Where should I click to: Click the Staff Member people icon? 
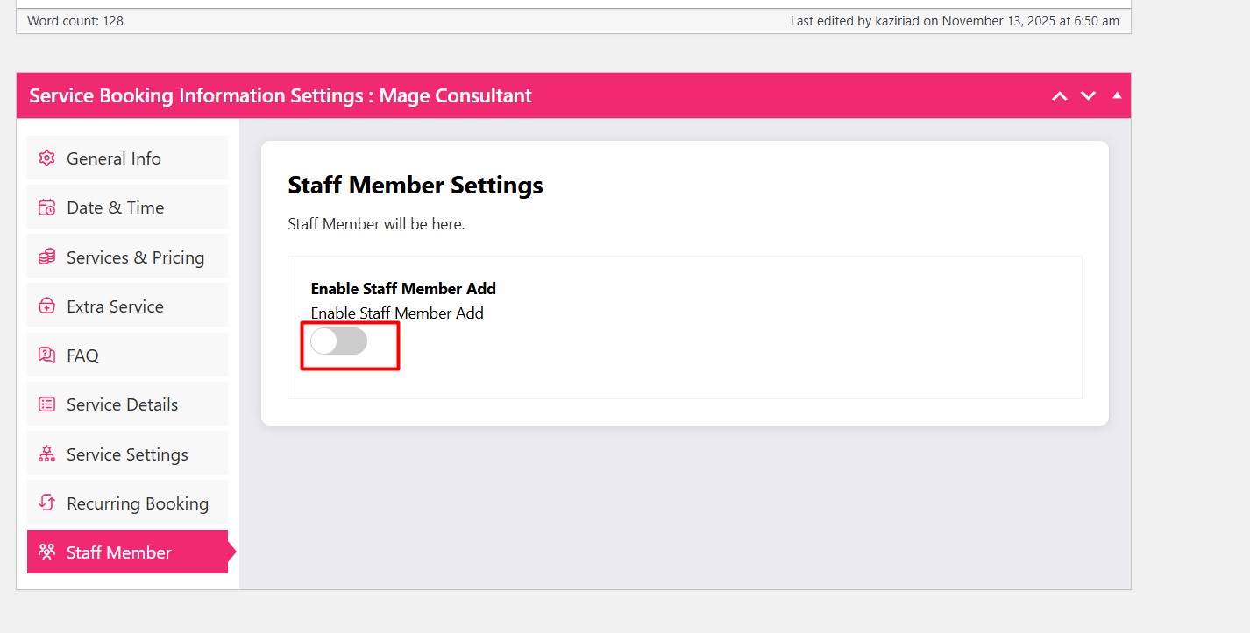46,552
